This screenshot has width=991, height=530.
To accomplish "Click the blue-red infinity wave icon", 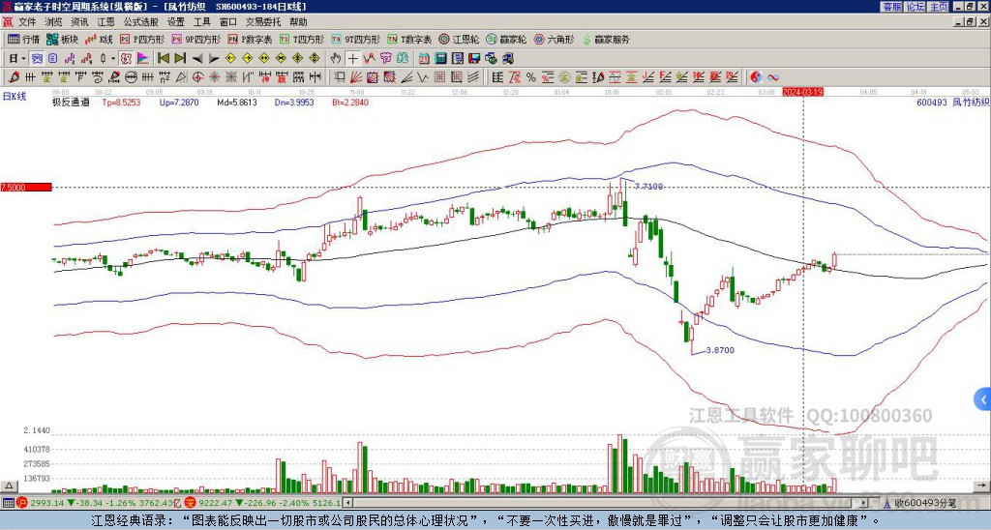I will click(x=773, y=77).
